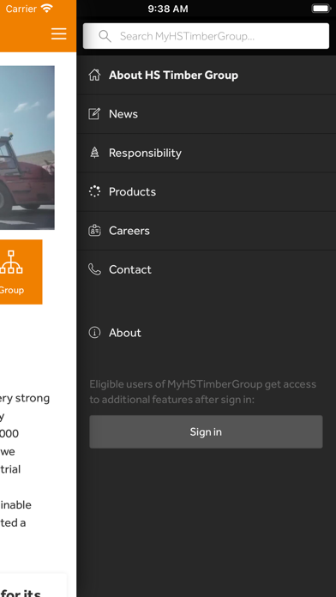Open About HS Timber Group menu item
This screenshot has width=336, height=597.
pyautogui.click(x=207, y=75)
